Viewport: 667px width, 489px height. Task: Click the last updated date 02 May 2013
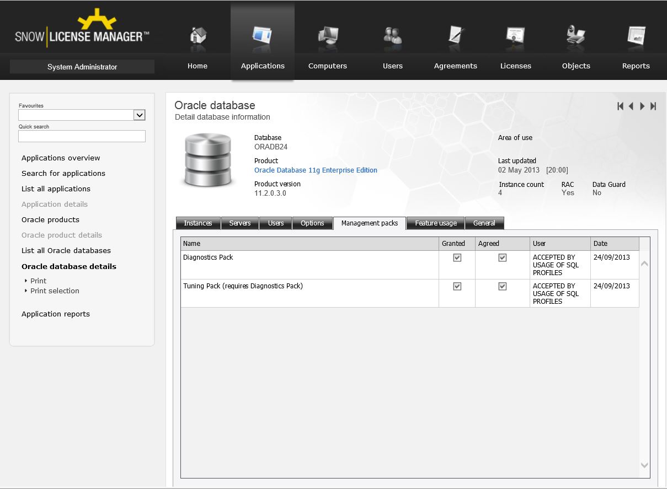click(519, 170)
